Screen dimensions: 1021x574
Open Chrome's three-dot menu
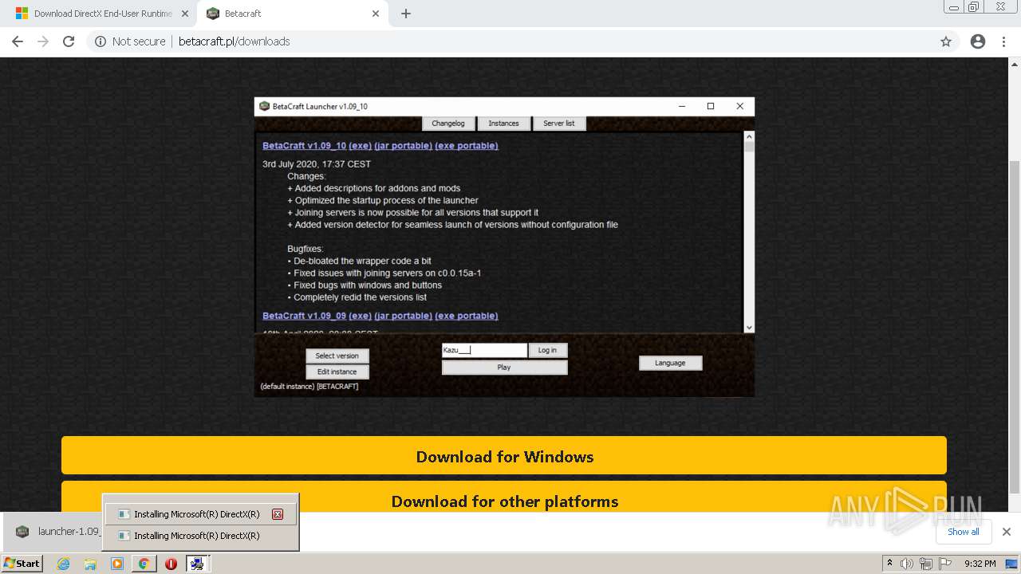1004,41
